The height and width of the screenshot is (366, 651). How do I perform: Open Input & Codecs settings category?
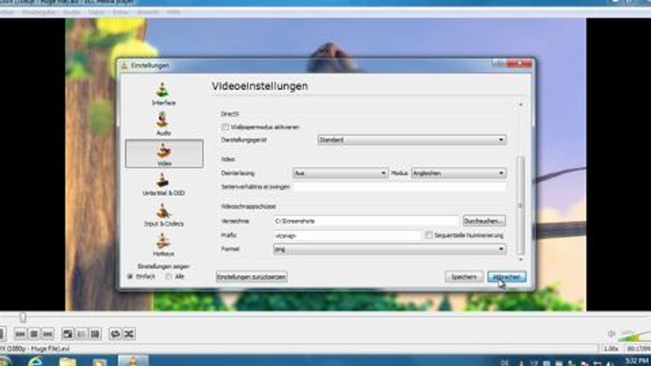(163, 215)
